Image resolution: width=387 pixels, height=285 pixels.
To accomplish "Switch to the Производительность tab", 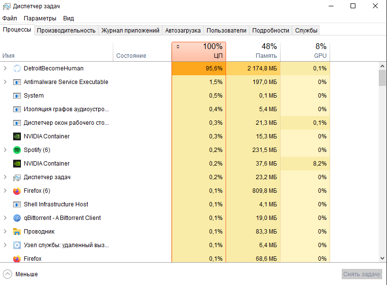I will pyautogui.click(x=66, y=30).
